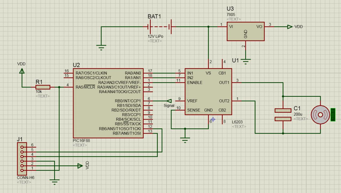Click the 'RA5/MCLR' pin label

click(85, 87)
